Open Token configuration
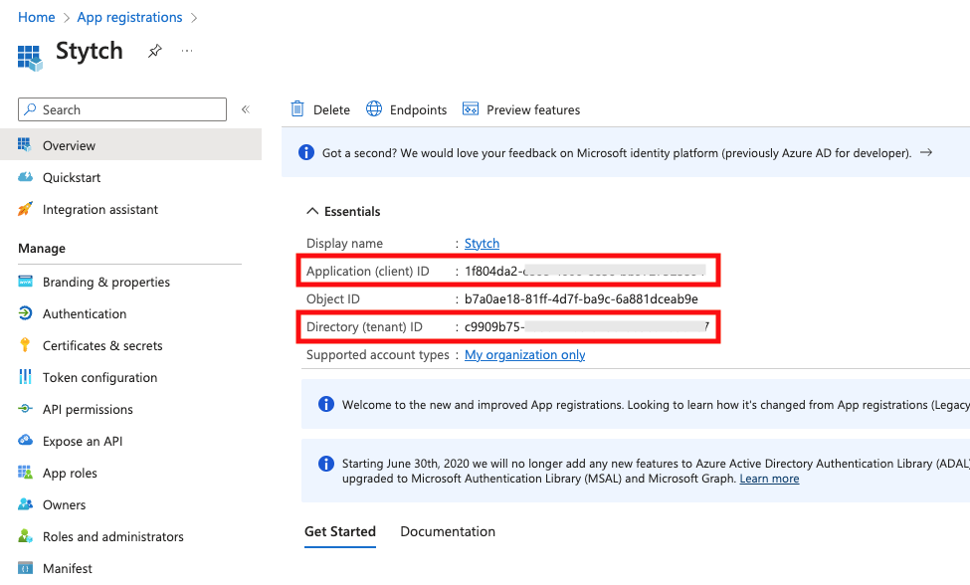The height and width of the screenshot is (585, 970). (100, 378)
